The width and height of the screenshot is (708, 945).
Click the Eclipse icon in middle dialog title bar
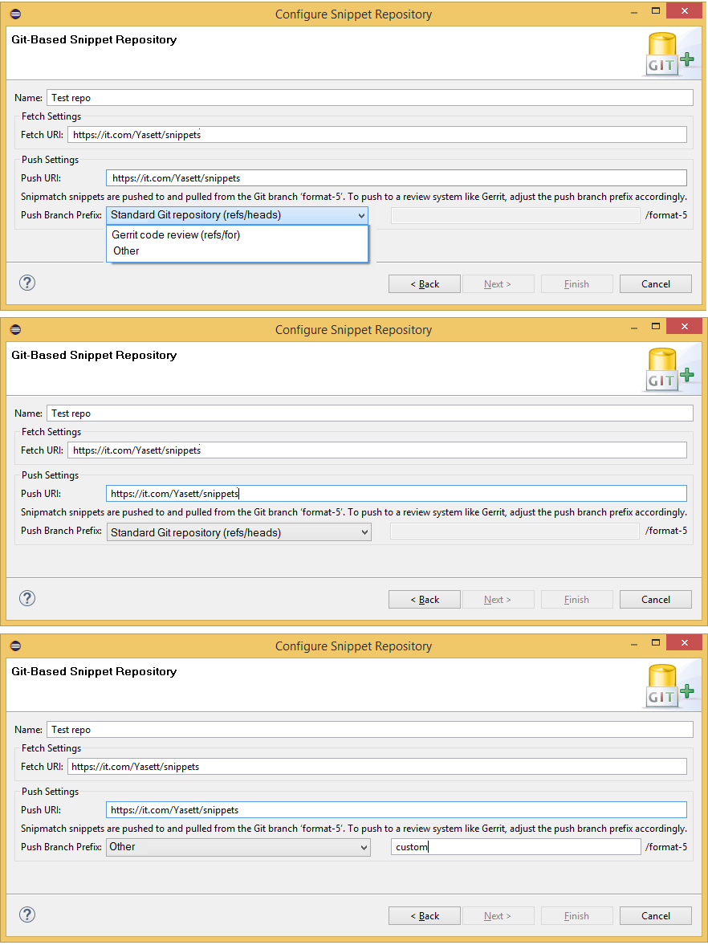[x=16, y=330]
